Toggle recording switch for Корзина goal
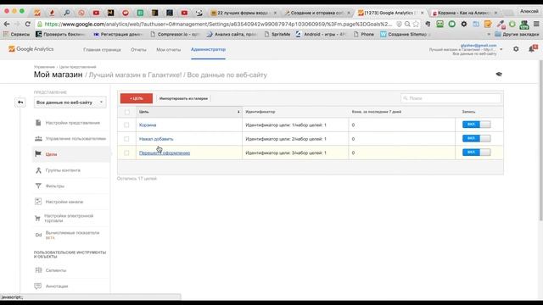The height and width of the screenshot is (305, 543). (x=476, y=125)
